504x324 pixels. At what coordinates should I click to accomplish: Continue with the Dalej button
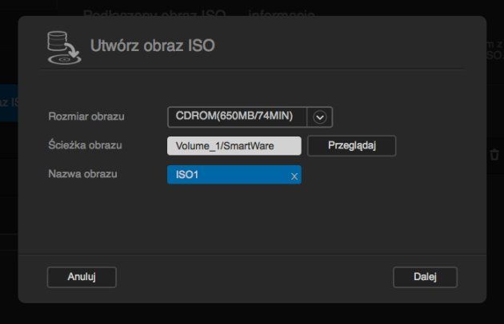coord(425,277)
